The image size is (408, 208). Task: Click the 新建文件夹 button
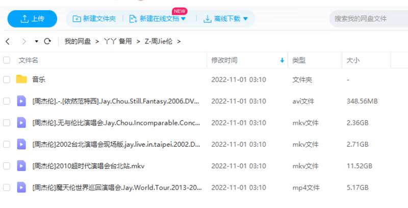[x=94, y=19]
